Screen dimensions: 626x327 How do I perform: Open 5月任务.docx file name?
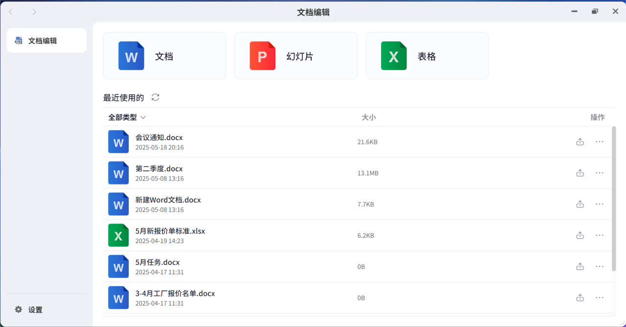click(x=157, y=263)
